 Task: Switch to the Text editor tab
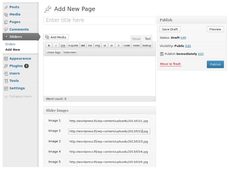pyautogui.click(x=148, y=39)
